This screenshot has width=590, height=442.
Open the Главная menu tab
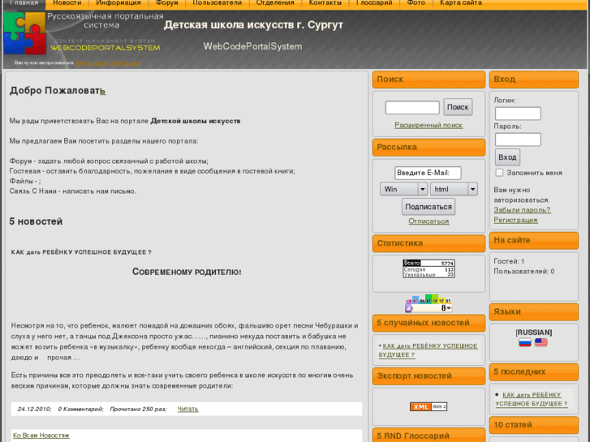point(24,3)
